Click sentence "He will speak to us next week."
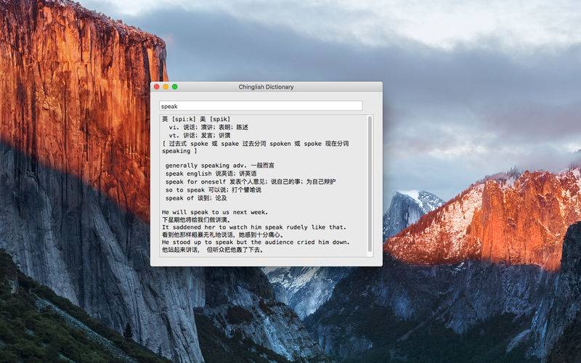The height and width of the screenshot is (363, 581). (x=215, y=212)
